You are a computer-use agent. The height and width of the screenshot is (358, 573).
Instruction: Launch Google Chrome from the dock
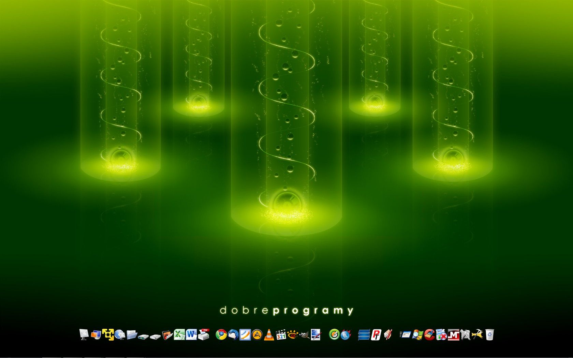pyautogui.click(x=221, y=335)
